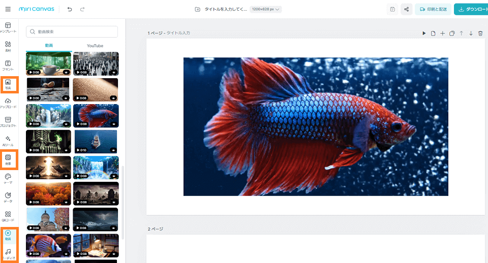
Task: Delete page 1 with trash icon
Action: coord(480,34)
